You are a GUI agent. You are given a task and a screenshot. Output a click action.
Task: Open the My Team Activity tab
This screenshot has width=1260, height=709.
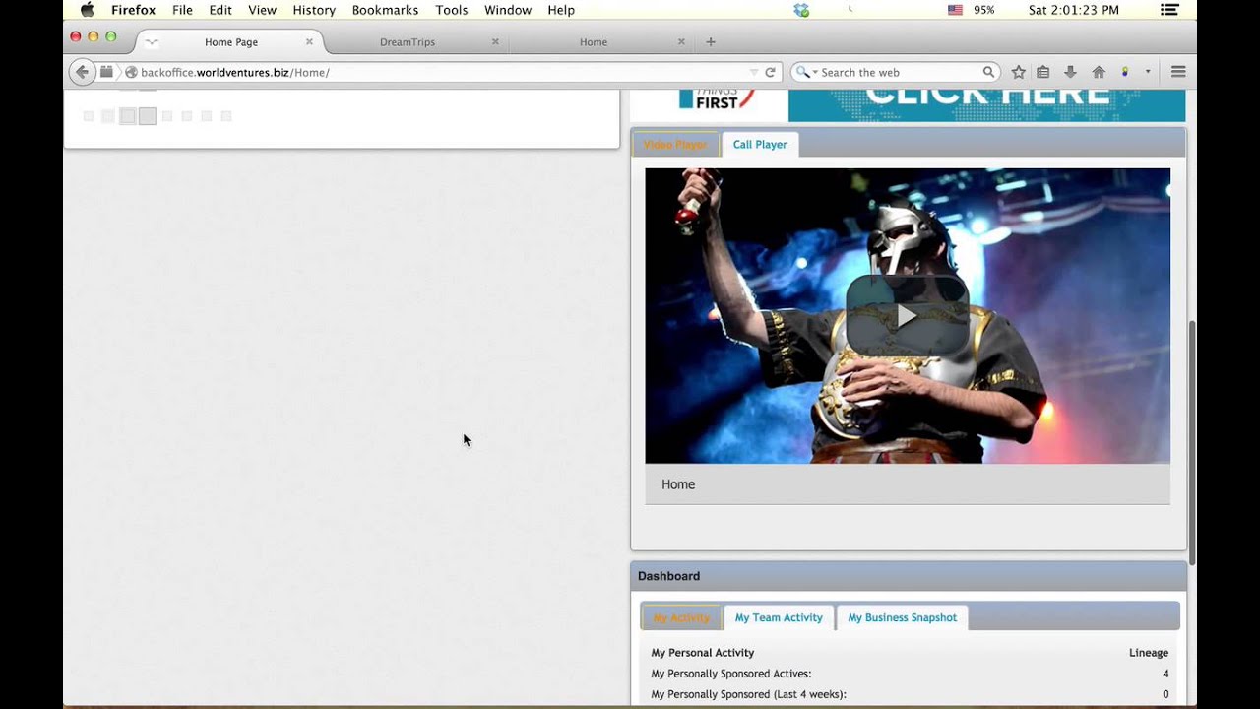point(779,617)
